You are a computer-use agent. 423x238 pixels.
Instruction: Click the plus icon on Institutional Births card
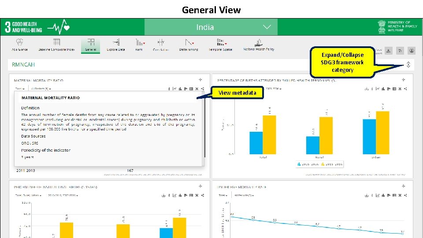tap(200, 186)
